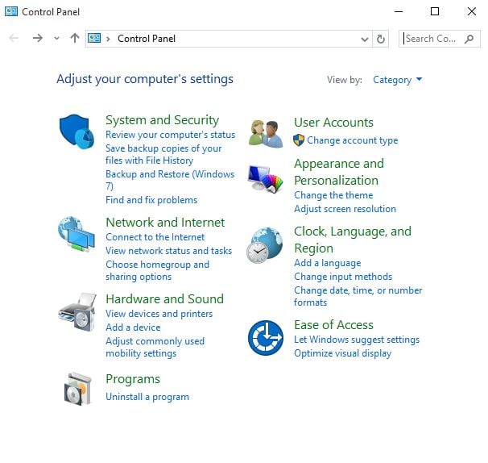The height and width of the screenshot is (463, 488).
Task: Open Change date, time, or number formats
Action: tap(358, 297)
